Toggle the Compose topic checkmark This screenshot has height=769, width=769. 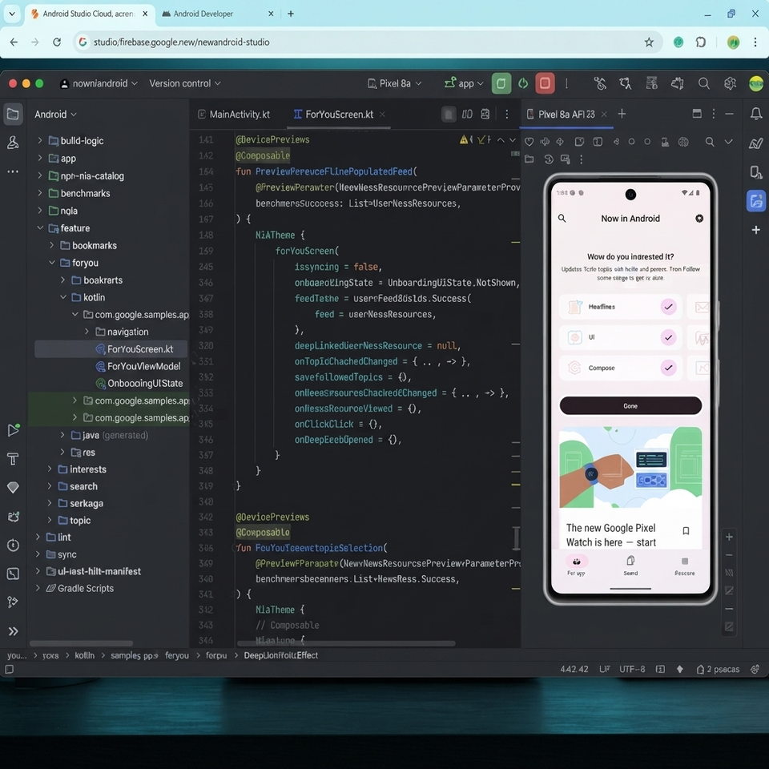coord(668,368)
